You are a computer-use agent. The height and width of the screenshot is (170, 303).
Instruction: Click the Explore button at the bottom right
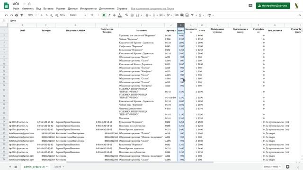pos(287,167)
